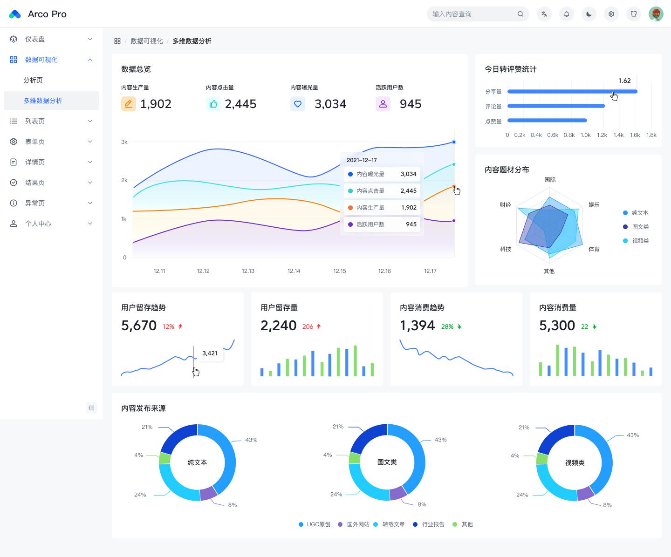Open the 列表页 menu label
This screenshot has width=671, height=557.
(35, 121)
